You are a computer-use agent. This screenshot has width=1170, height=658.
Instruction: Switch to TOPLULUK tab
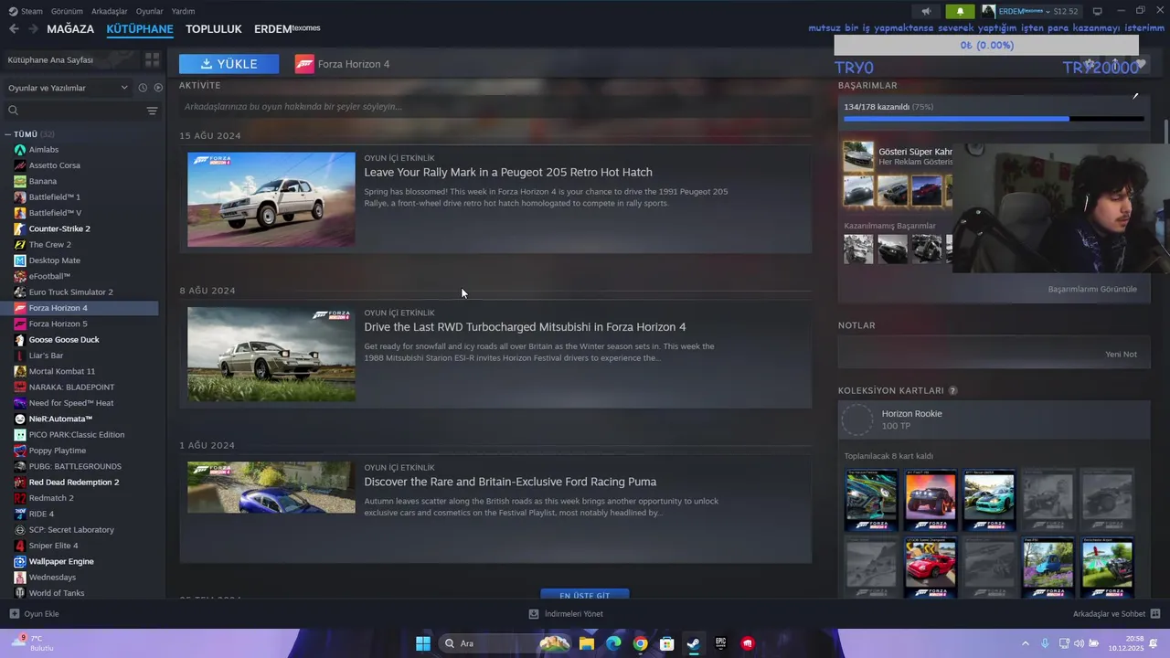(214, 29)
